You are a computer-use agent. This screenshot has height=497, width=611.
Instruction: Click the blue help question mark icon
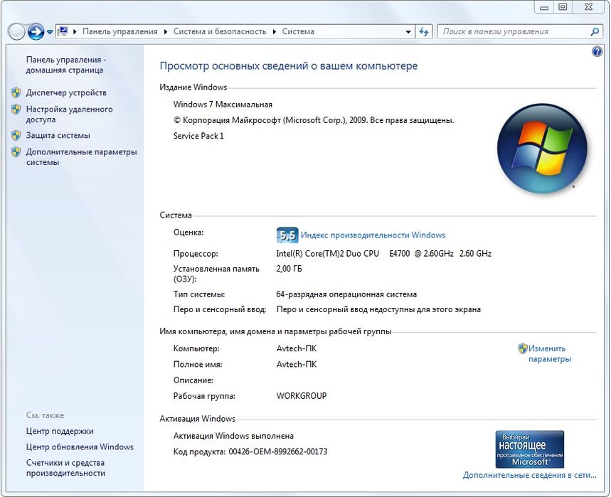597,51
